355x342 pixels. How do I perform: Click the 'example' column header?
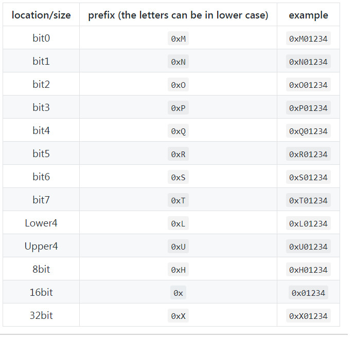pos(308,15)
